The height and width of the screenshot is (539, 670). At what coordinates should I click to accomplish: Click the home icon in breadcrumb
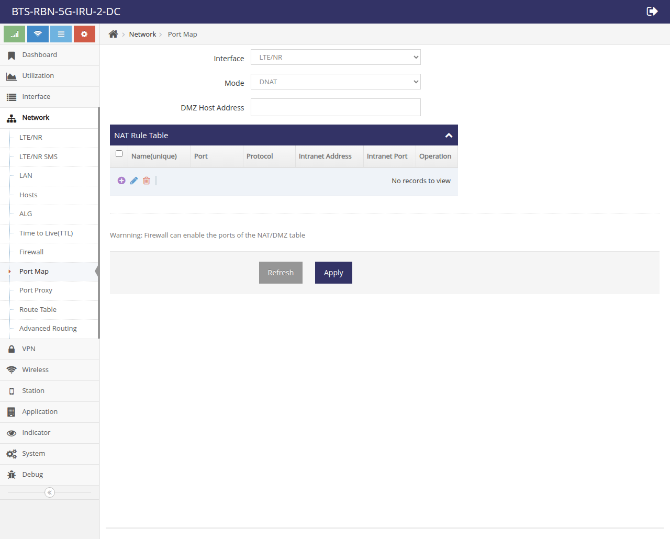[x=113, y=34]
